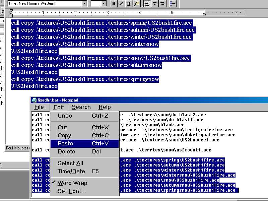Choose Select All from the Edit menu

point(85,163)
